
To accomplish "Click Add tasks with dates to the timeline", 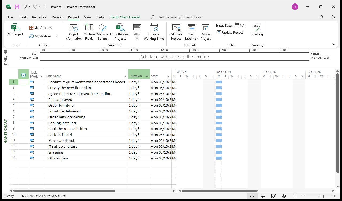I will point(174,57).
